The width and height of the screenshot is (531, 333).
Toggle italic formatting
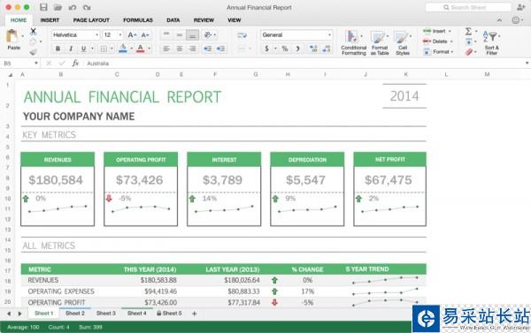[71, 49]
